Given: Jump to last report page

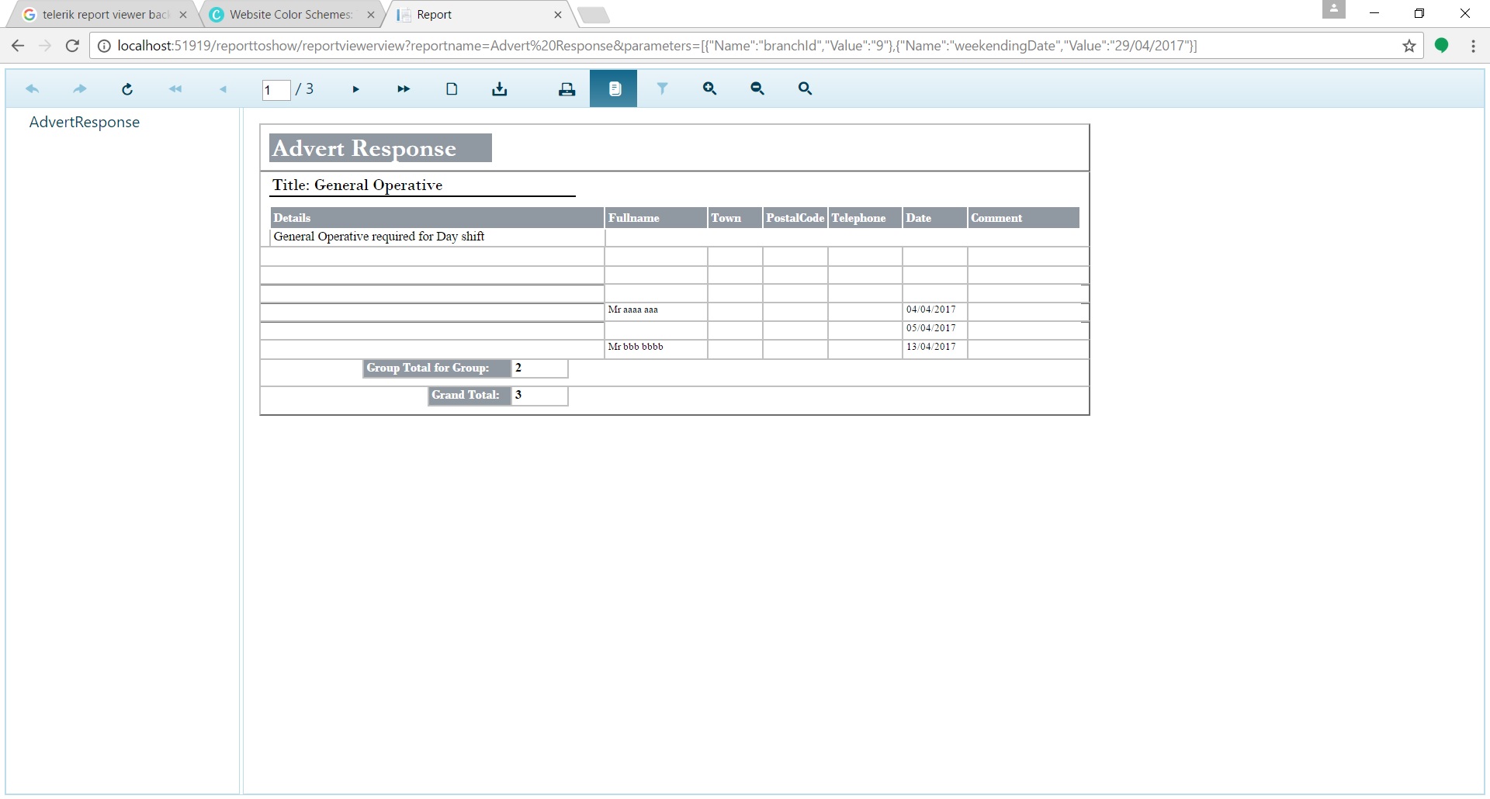Looking at the screenshot, I should (x=404, y=89).
